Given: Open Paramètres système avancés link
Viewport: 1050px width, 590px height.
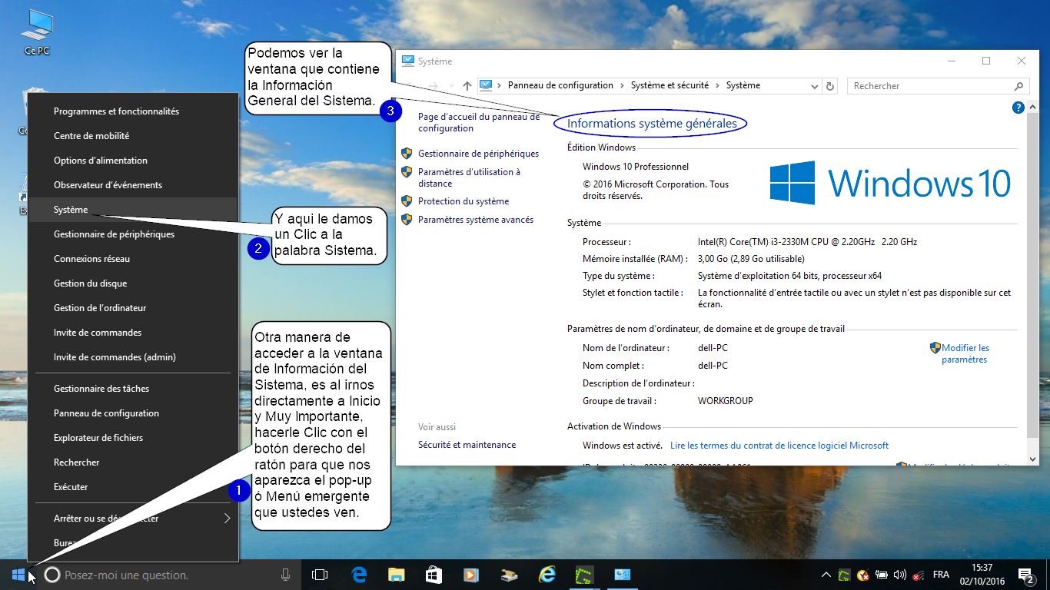Looking at the screenshot, I should tap(476, 220).
